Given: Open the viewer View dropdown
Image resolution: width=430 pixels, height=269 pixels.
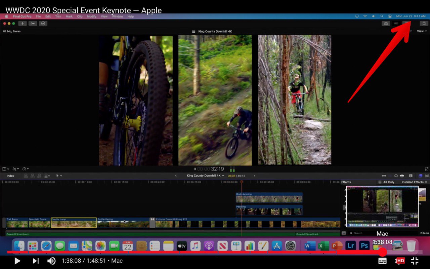Looking at the screenshot, I should tap(422, 31).
